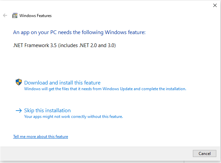Click the UAC shield icon beside Download
This screenshot has width=221, height=163.
pos(19,82)
